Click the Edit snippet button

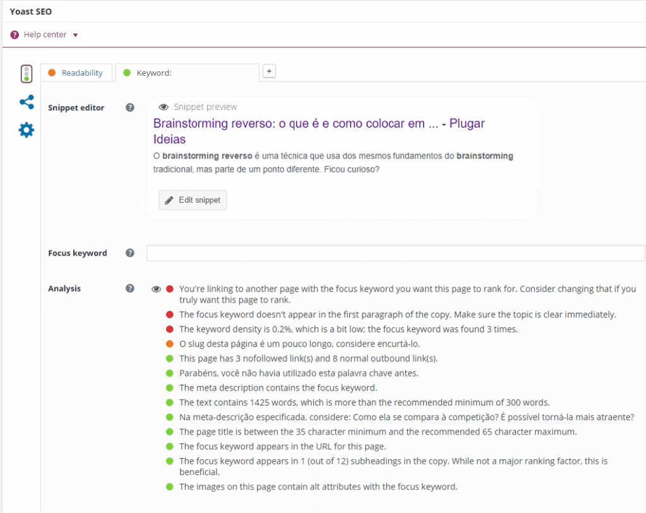coord(192,199)
